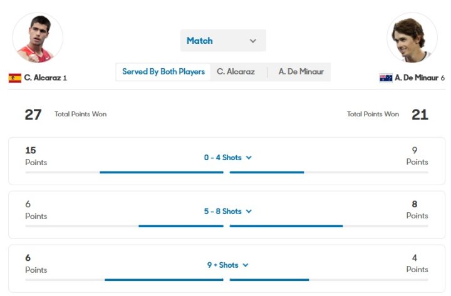
Task: Expand the 0 - 4 Shots section
Action: point(223,158)
